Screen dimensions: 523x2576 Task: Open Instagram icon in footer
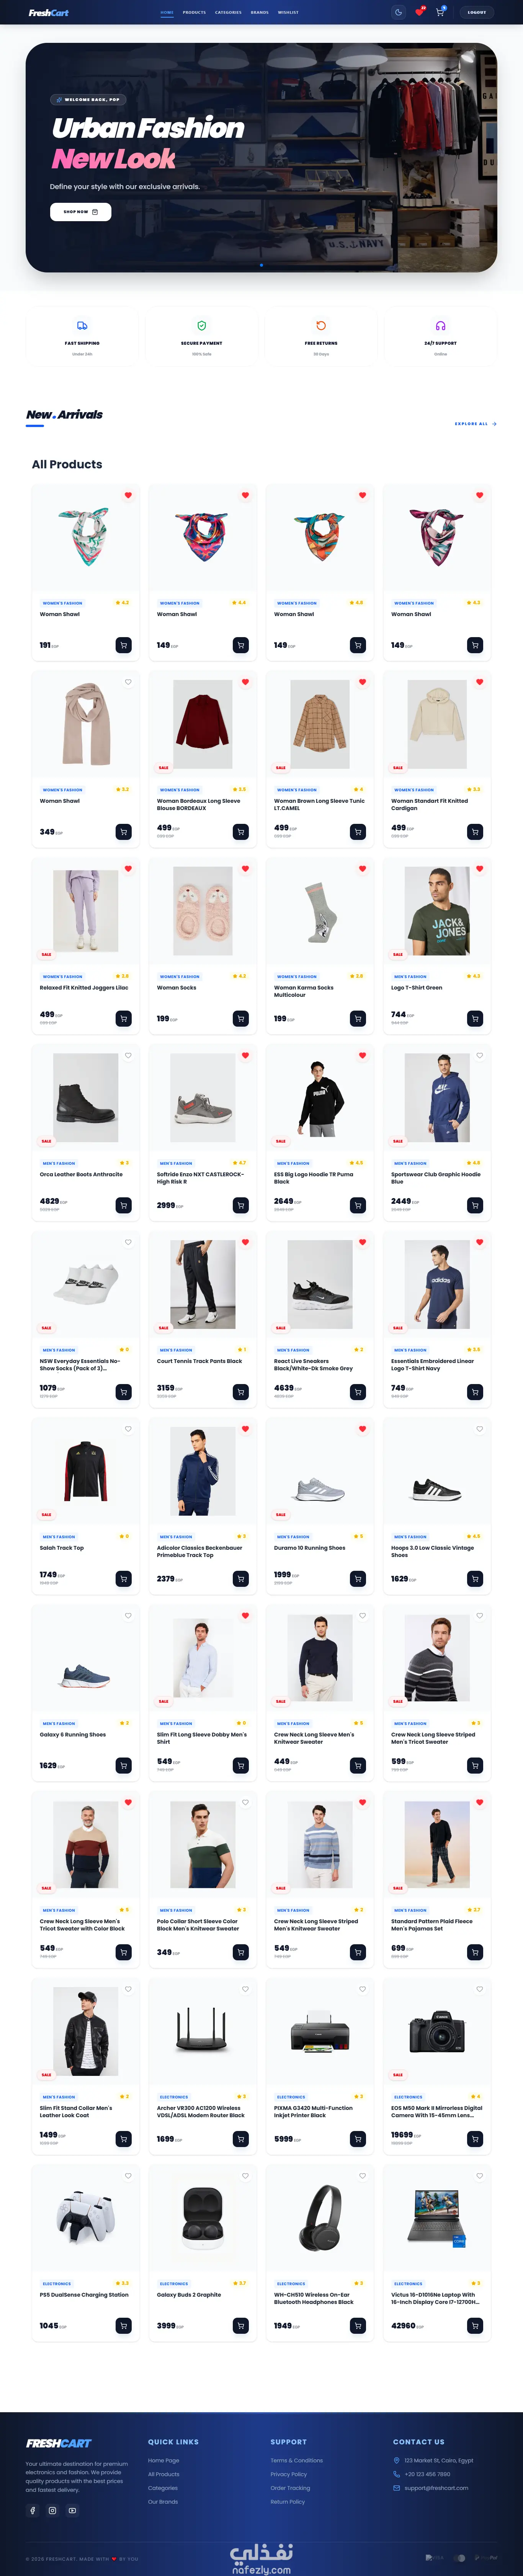coord(52,2510)
